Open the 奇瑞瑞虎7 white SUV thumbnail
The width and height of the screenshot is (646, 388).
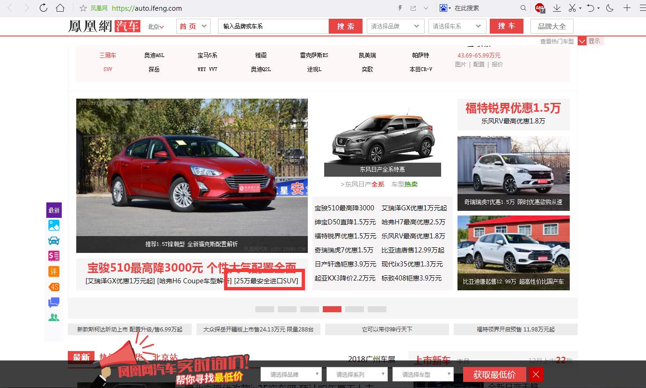514,173
